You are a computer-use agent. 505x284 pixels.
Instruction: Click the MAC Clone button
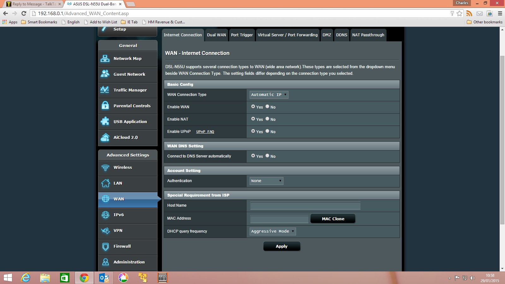(333, 218)
